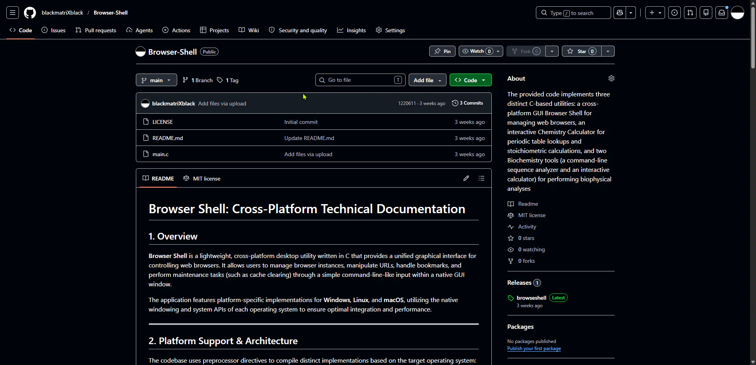This screenshot has height=365, width=756.
Task: Open the Insights tab
Action: 352,30
